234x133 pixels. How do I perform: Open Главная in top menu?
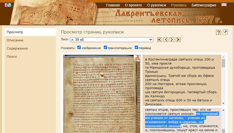click(113, 5)
